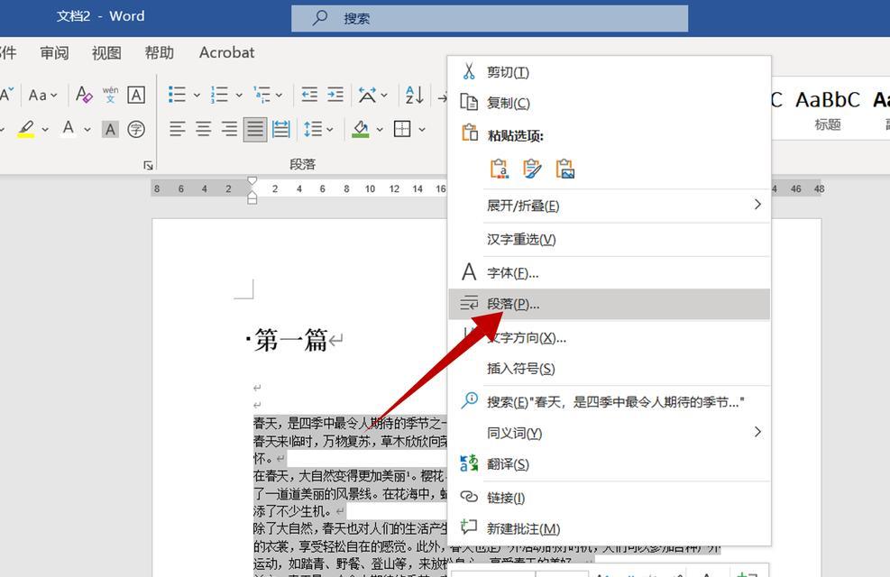Open the Font dialog via 字体(F)
Screen dimensions: 890x577
tap(609, 273)
